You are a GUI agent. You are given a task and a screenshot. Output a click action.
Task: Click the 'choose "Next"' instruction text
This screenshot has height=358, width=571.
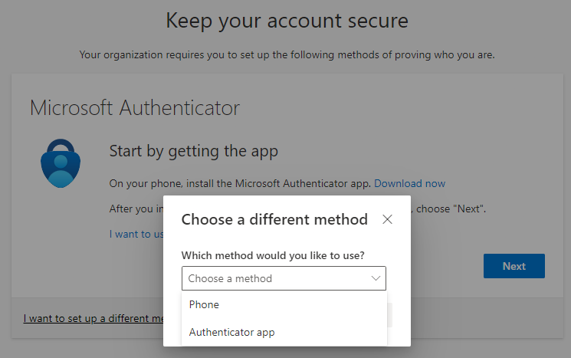[x=452, y=209]
